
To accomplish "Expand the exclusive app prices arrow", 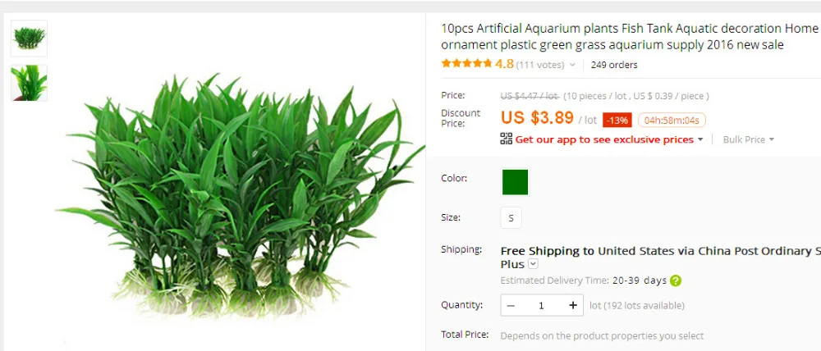I will [x=700, y=139].
